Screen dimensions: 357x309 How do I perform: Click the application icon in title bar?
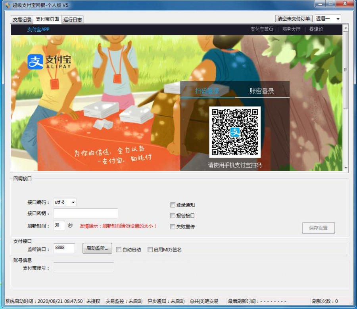[8, 5]
